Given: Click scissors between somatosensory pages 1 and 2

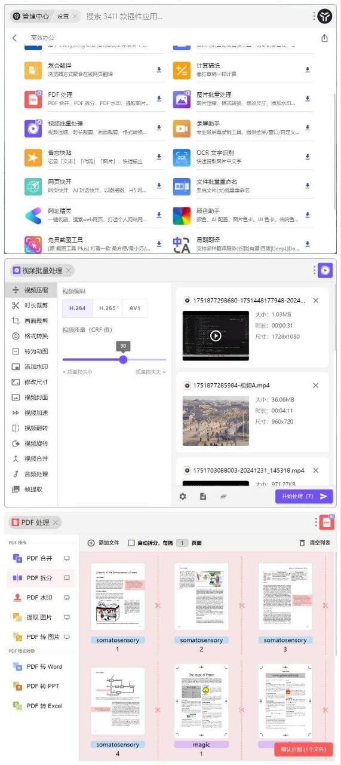Looking at the screenshot, I should click(x=158, y=605).
